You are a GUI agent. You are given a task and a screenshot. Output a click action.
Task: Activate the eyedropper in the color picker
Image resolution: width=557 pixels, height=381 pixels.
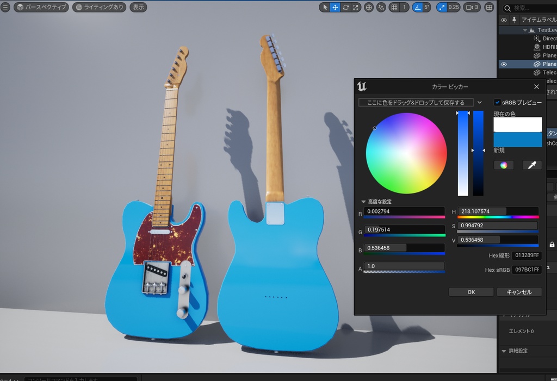pos(531,165)
